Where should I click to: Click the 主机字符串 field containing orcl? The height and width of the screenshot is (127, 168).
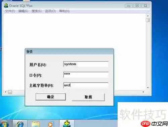pos(86,85)
